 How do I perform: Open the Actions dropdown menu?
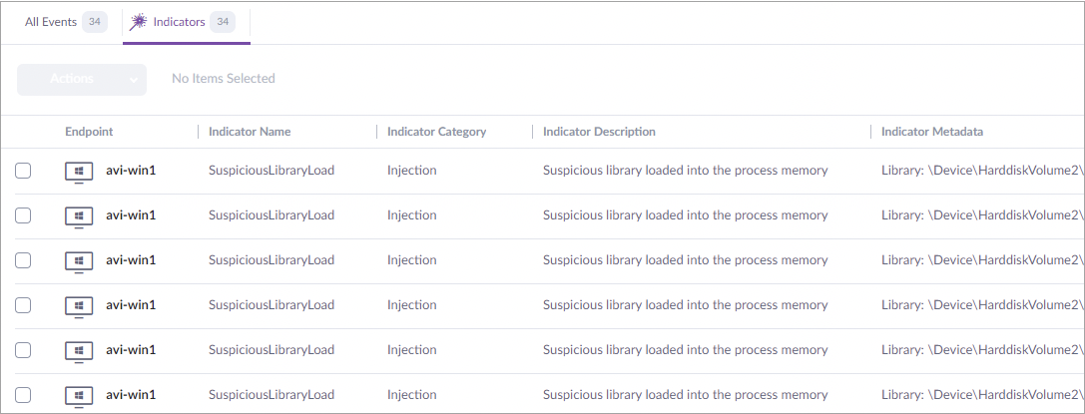[82, 79]
